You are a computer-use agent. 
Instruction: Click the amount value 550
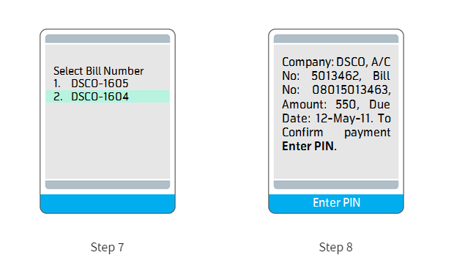(x=347, y=104)
